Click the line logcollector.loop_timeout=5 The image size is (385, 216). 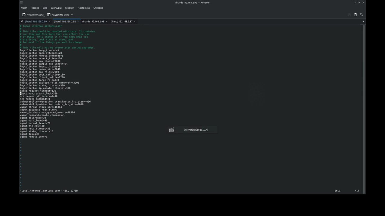39,50
